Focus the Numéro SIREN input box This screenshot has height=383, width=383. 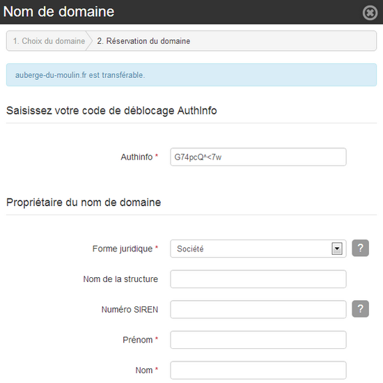pos(258,309)
